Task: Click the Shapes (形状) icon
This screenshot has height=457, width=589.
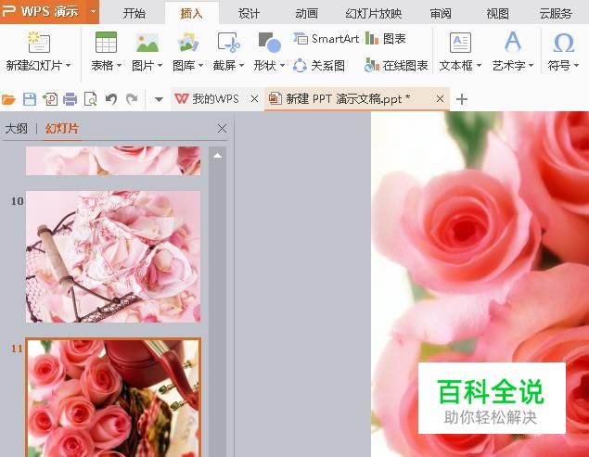Action: [269, 42]
